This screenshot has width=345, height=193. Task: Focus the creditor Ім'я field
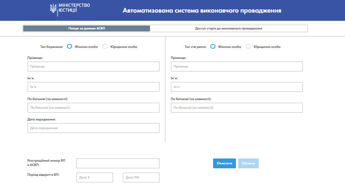[x=237, y=87]
